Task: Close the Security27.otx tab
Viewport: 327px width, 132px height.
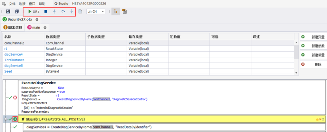Action: [x=37, y=20]
